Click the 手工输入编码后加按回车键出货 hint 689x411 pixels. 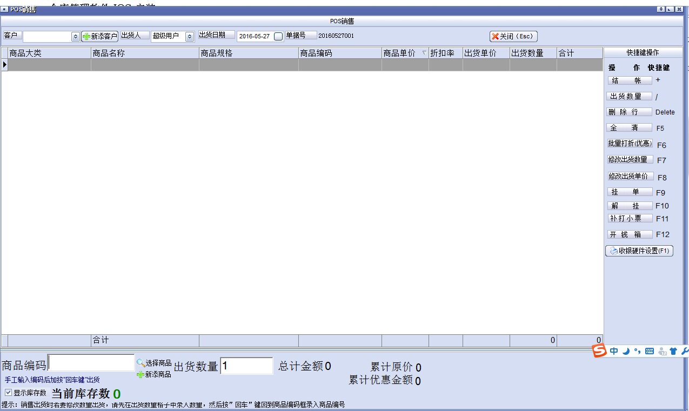(x=52, y=380)
